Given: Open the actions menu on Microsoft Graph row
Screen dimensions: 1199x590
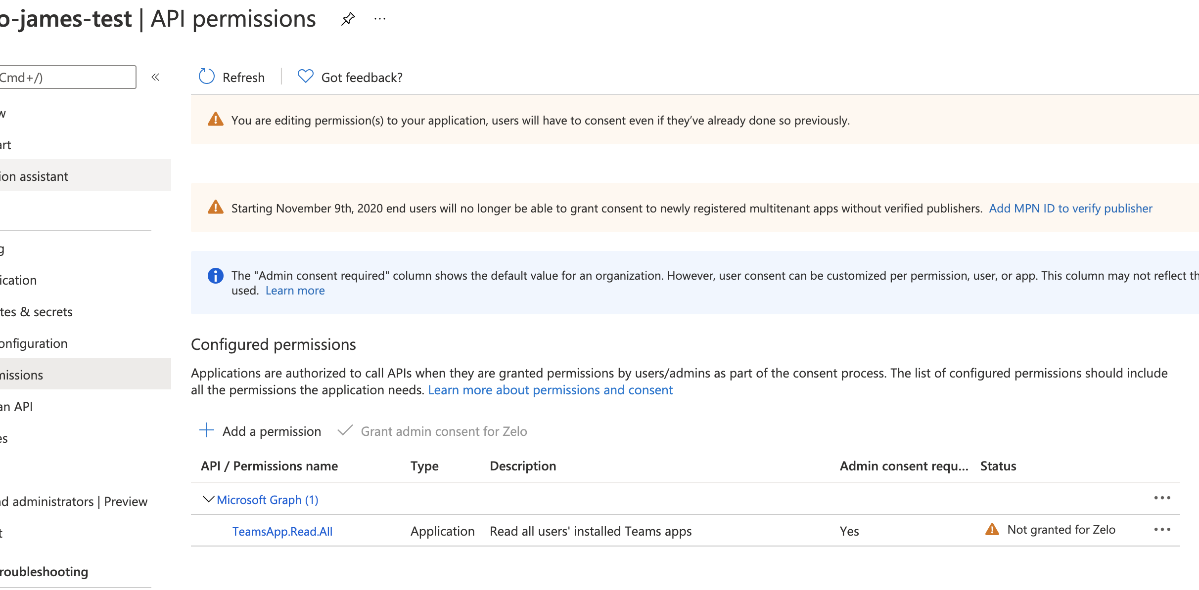Looking at the screenshot, I should tap(1162, 498).
